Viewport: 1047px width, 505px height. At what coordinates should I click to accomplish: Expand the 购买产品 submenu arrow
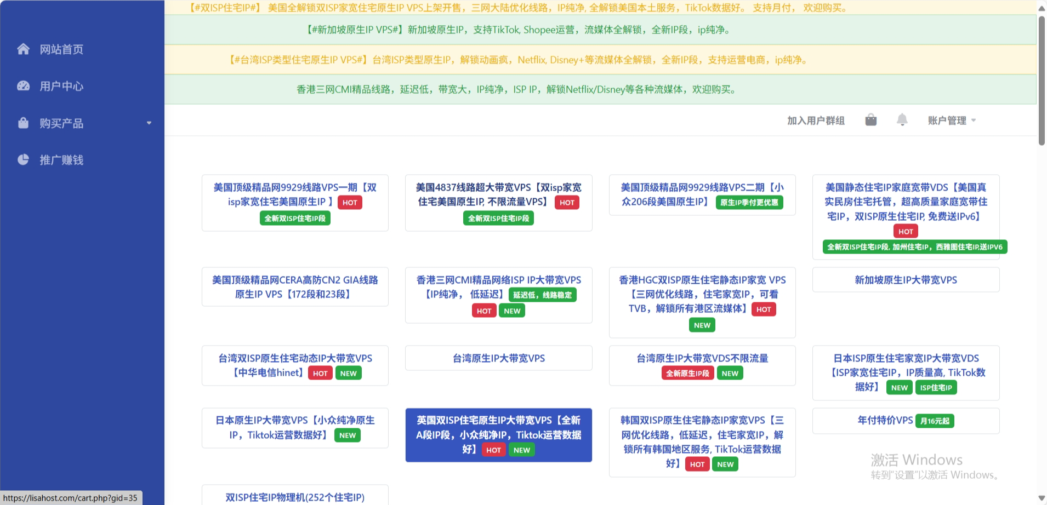(149, 123)
